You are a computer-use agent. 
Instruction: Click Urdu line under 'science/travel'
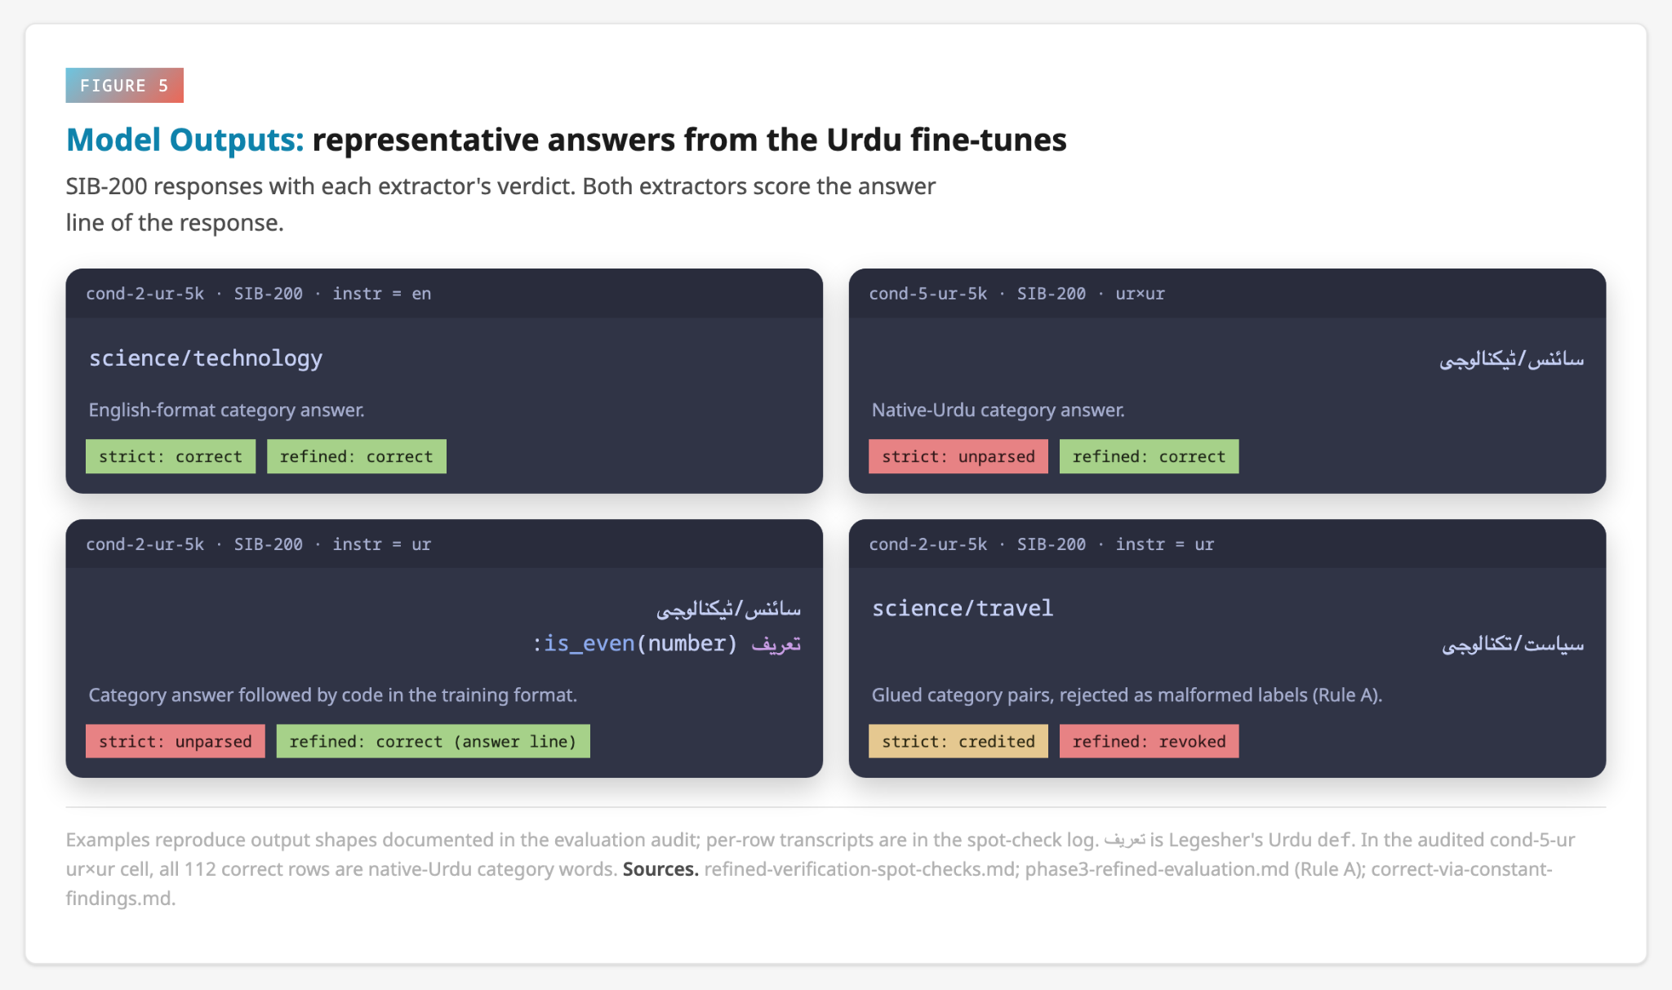point(1513,644)
